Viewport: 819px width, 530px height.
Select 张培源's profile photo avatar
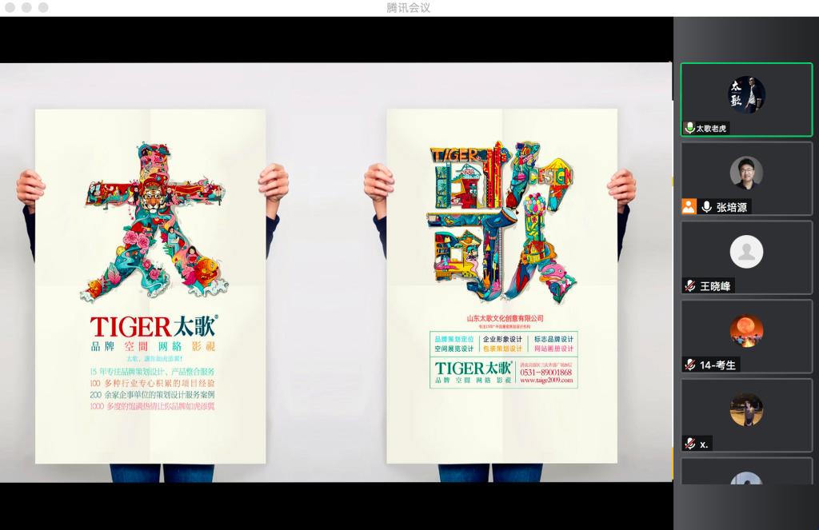pos(746,173)
